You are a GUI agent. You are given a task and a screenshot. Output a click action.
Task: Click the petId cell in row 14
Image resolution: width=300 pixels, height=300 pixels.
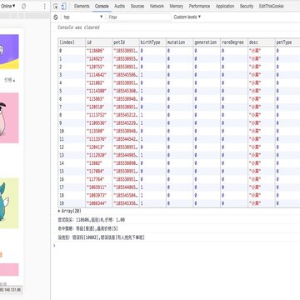tap(126, 163)
